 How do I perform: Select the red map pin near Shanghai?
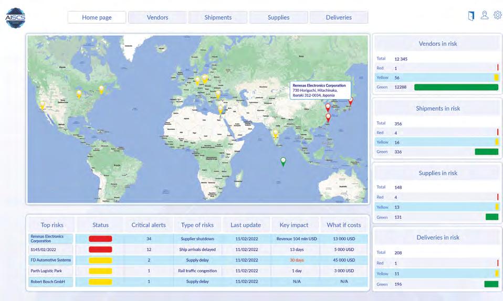[328, 118]
